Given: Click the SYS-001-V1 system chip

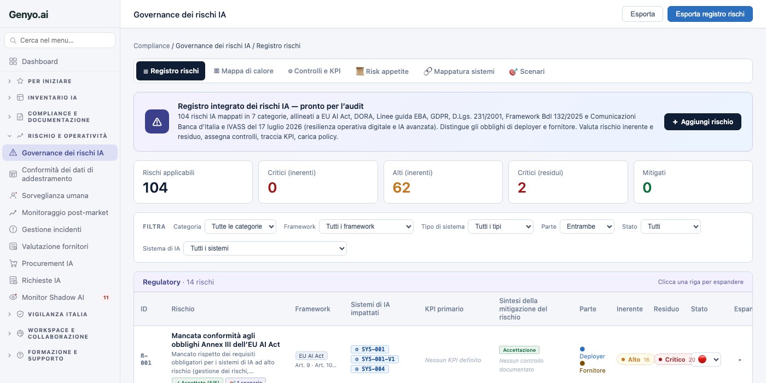Looking at the screenshot, I should [375, 359].
